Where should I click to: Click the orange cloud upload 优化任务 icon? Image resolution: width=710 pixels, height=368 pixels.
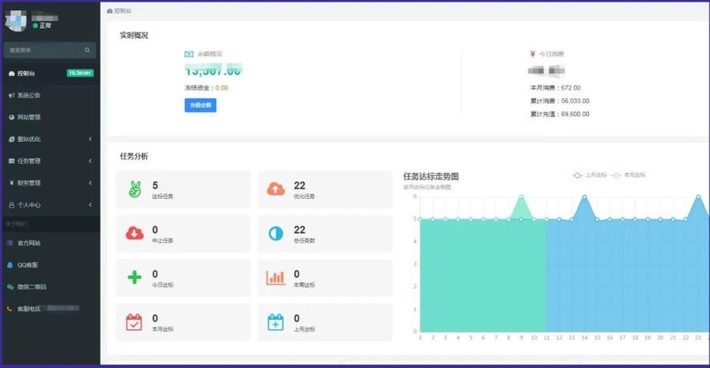click(x=276, y=189)
